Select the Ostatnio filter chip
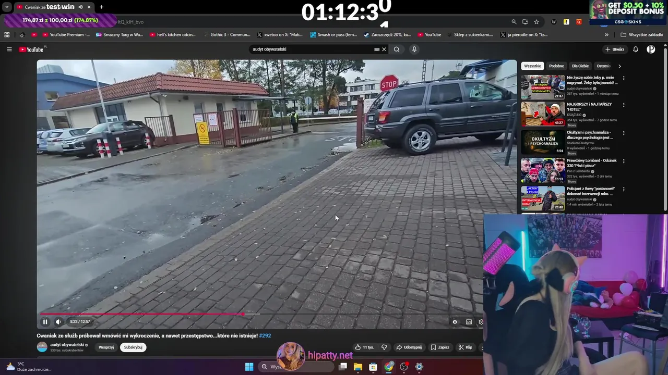 pos(604,66)
